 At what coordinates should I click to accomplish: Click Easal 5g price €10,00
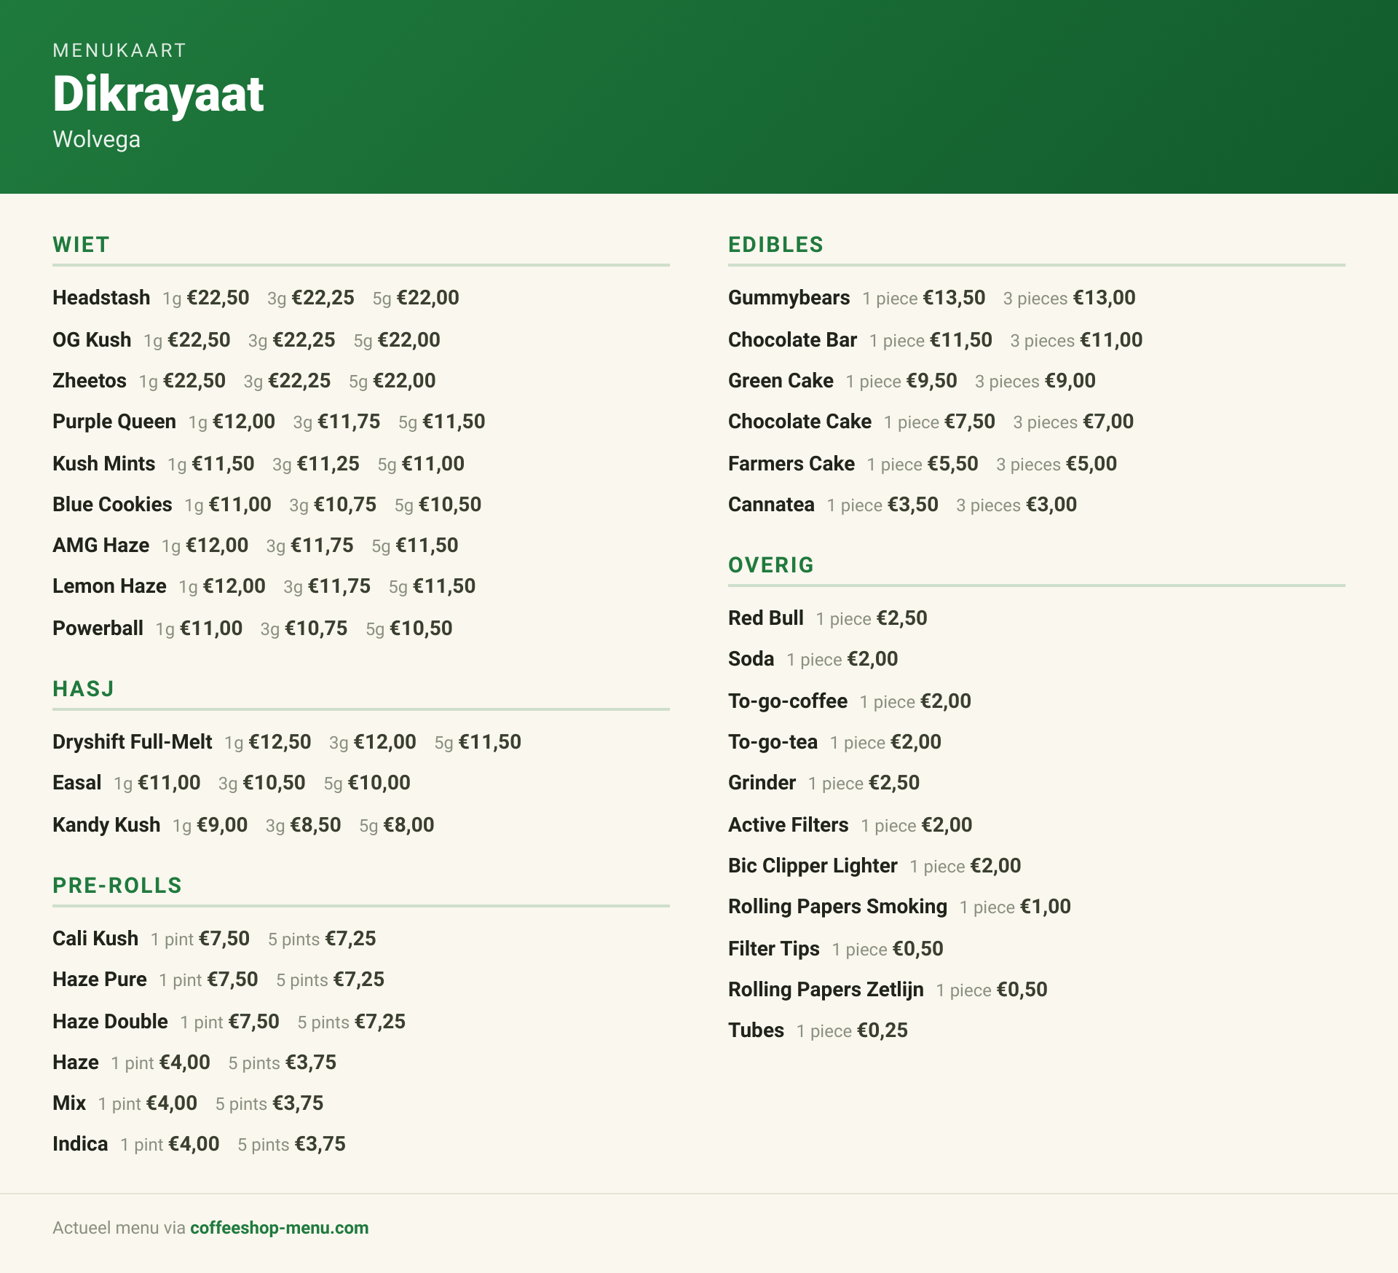point(379,783)
